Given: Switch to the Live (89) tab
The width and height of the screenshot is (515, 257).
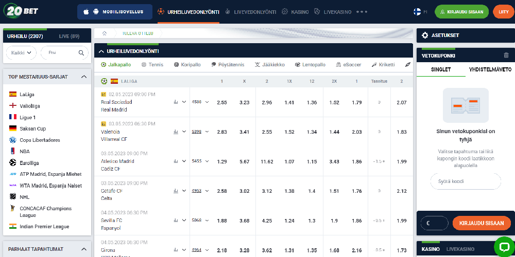Looking at the screenshot, I should click(x=69, y=36).
